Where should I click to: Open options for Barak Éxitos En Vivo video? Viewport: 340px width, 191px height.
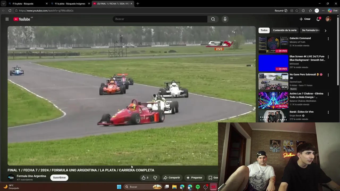tap(328, 112)
